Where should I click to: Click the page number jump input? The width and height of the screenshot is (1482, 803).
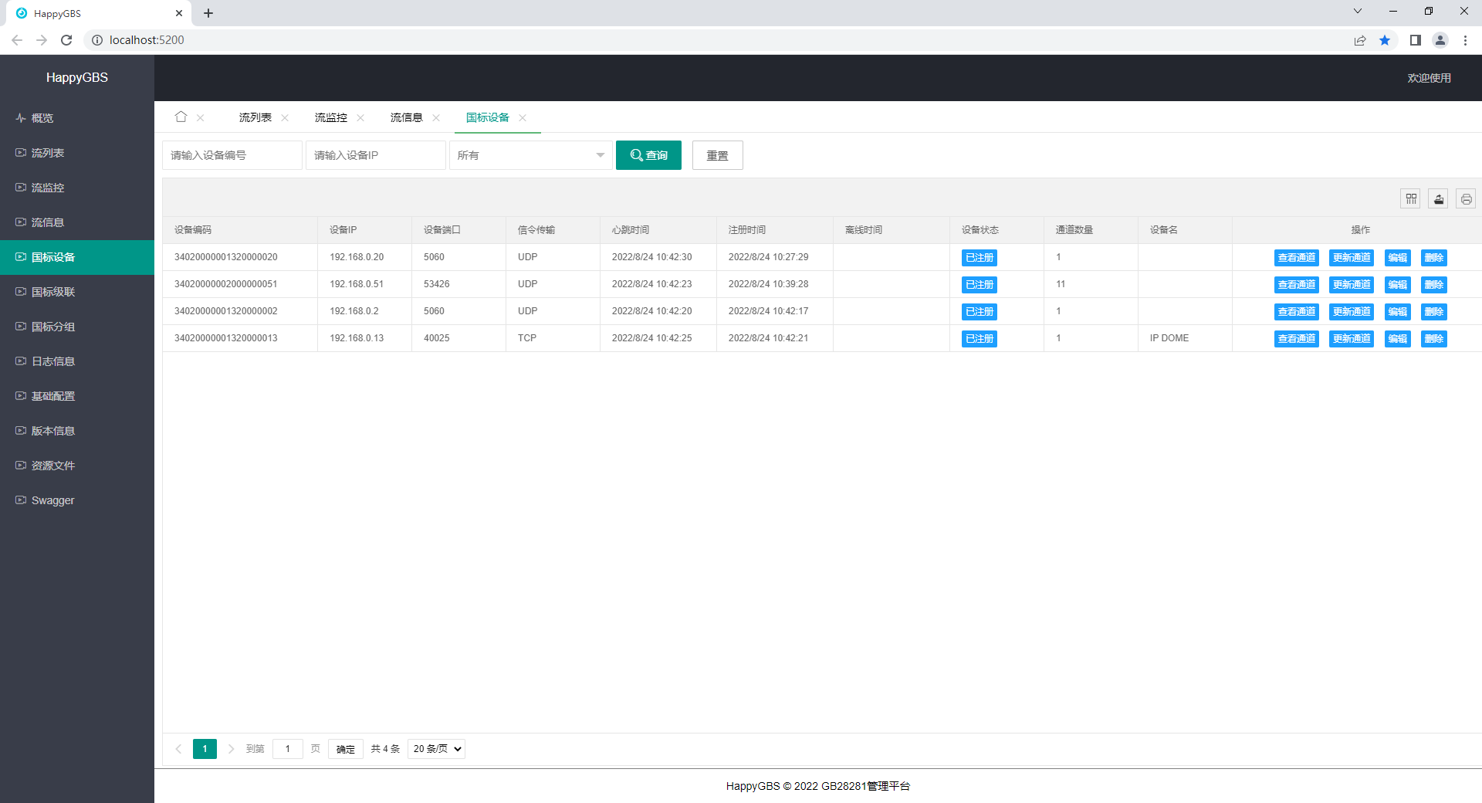coord(288,749)
